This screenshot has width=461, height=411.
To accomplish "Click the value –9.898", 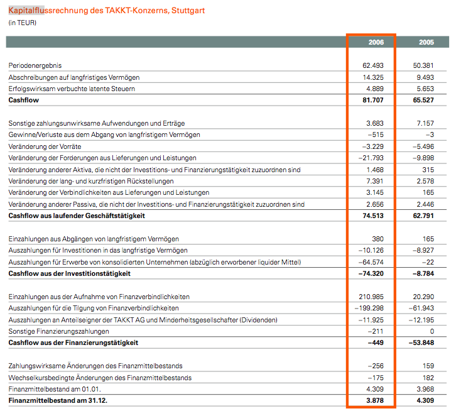I will tap(423, 158).
